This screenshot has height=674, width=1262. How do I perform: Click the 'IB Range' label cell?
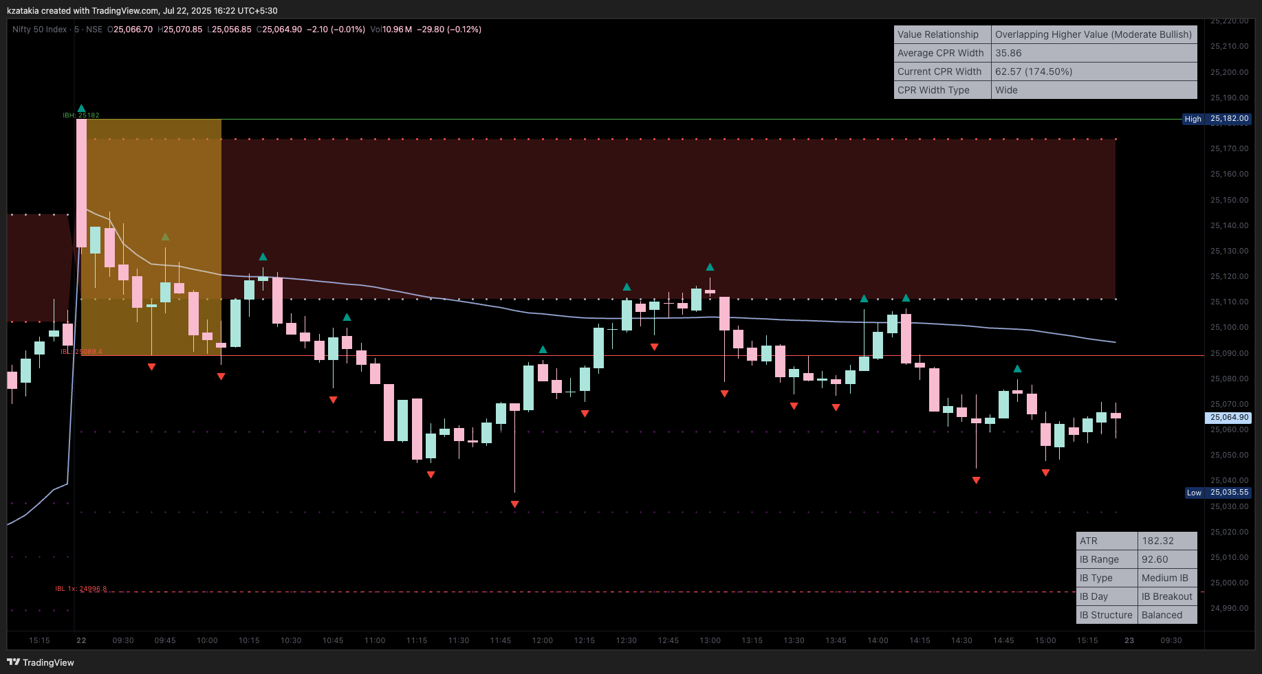click(x=1107, y=559)
